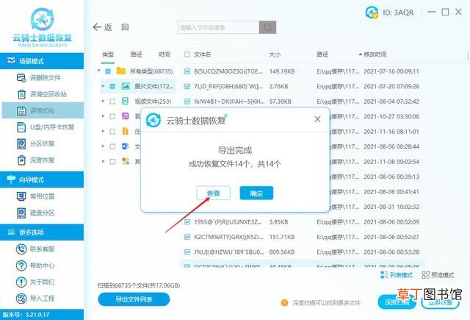Screen dimensions: 470x320
Task: Click the 所有类型 folder icon
Action: tap(120, 71)
